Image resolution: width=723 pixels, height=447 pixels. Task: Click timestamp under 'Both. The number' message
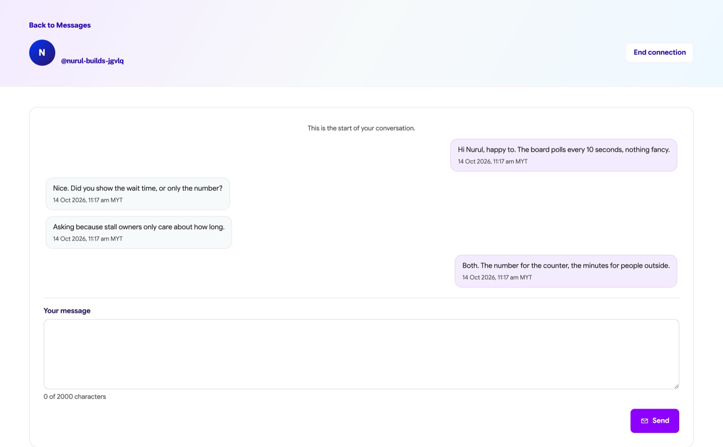click(497, 277)
